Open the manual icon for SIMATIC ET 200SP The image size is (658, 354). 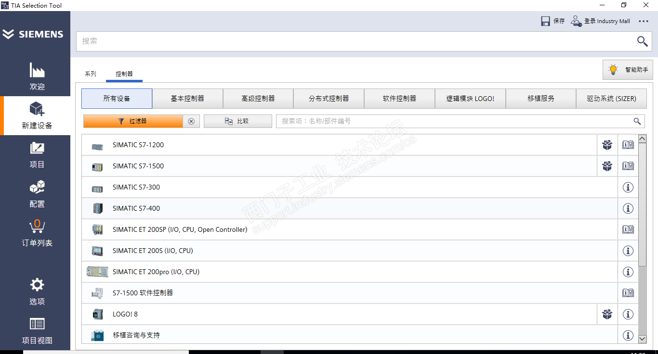tap(628, 229)
